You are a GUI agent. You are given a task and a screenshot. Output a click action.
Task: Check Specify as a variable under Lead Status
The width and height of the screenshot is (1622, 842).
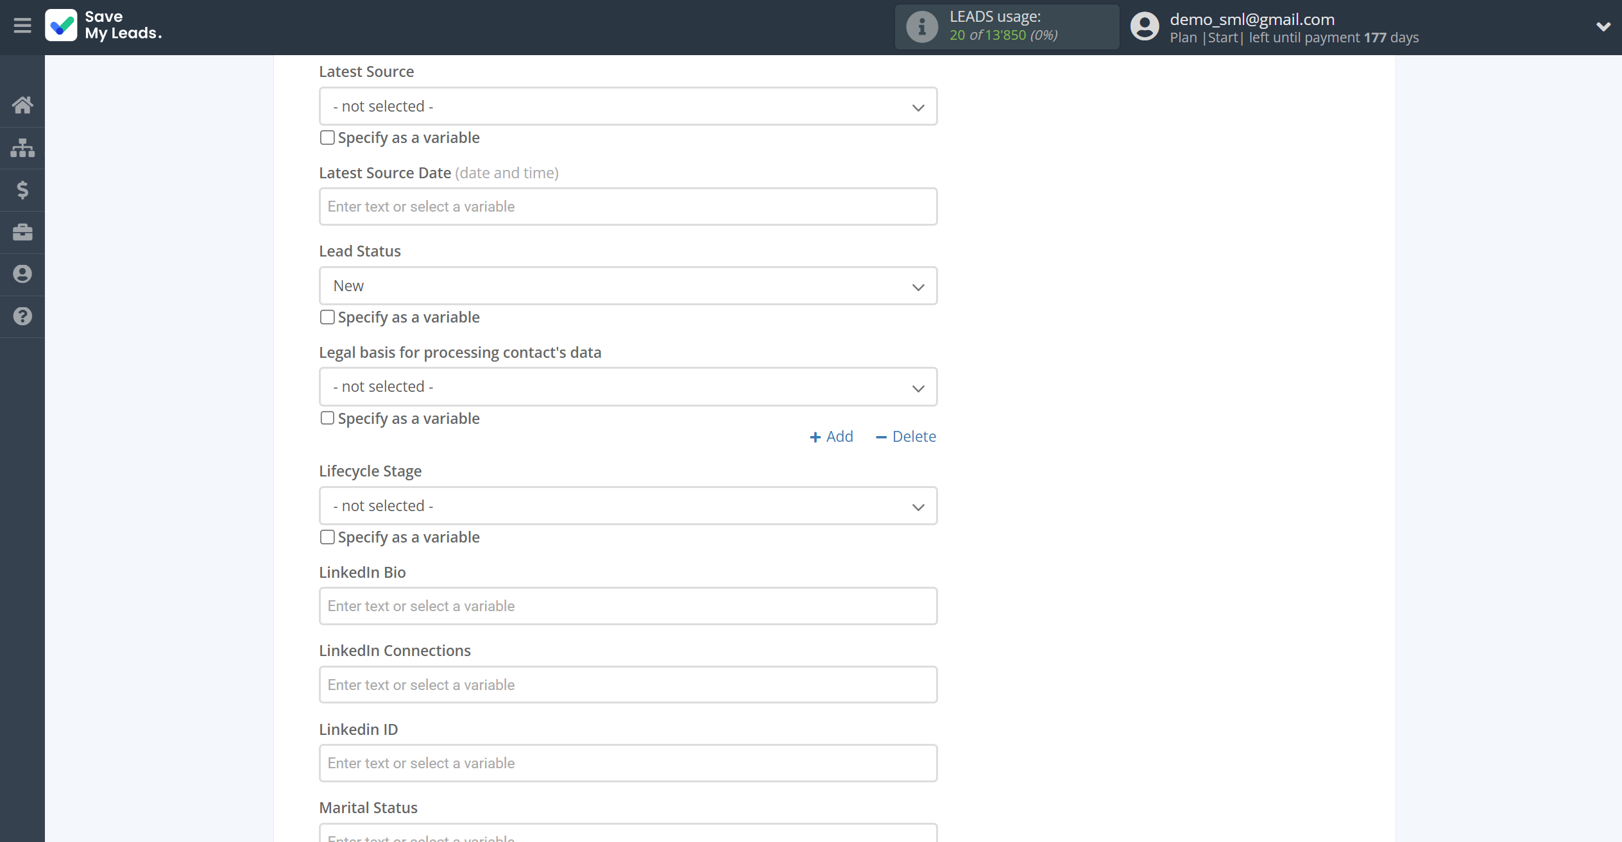327,317
